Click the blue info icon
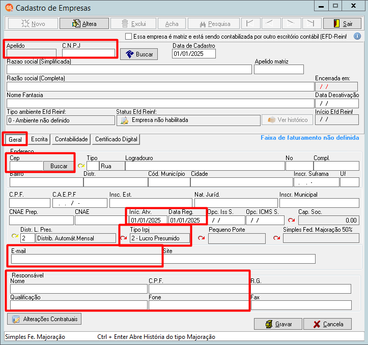The image size is (368, 345). (357, 36)
